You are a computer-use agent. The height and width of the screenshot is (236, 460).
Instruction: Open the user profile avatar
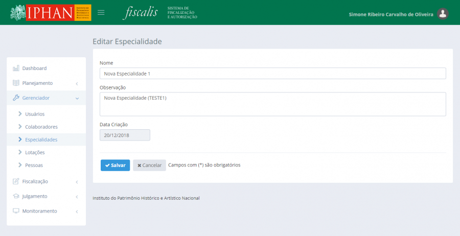443,14
